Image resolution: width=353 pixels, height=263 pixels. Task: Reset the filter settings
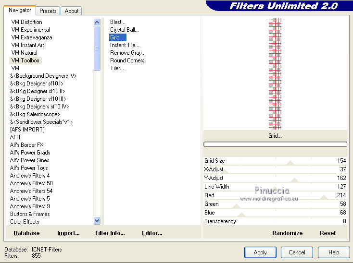coord(328,233)
